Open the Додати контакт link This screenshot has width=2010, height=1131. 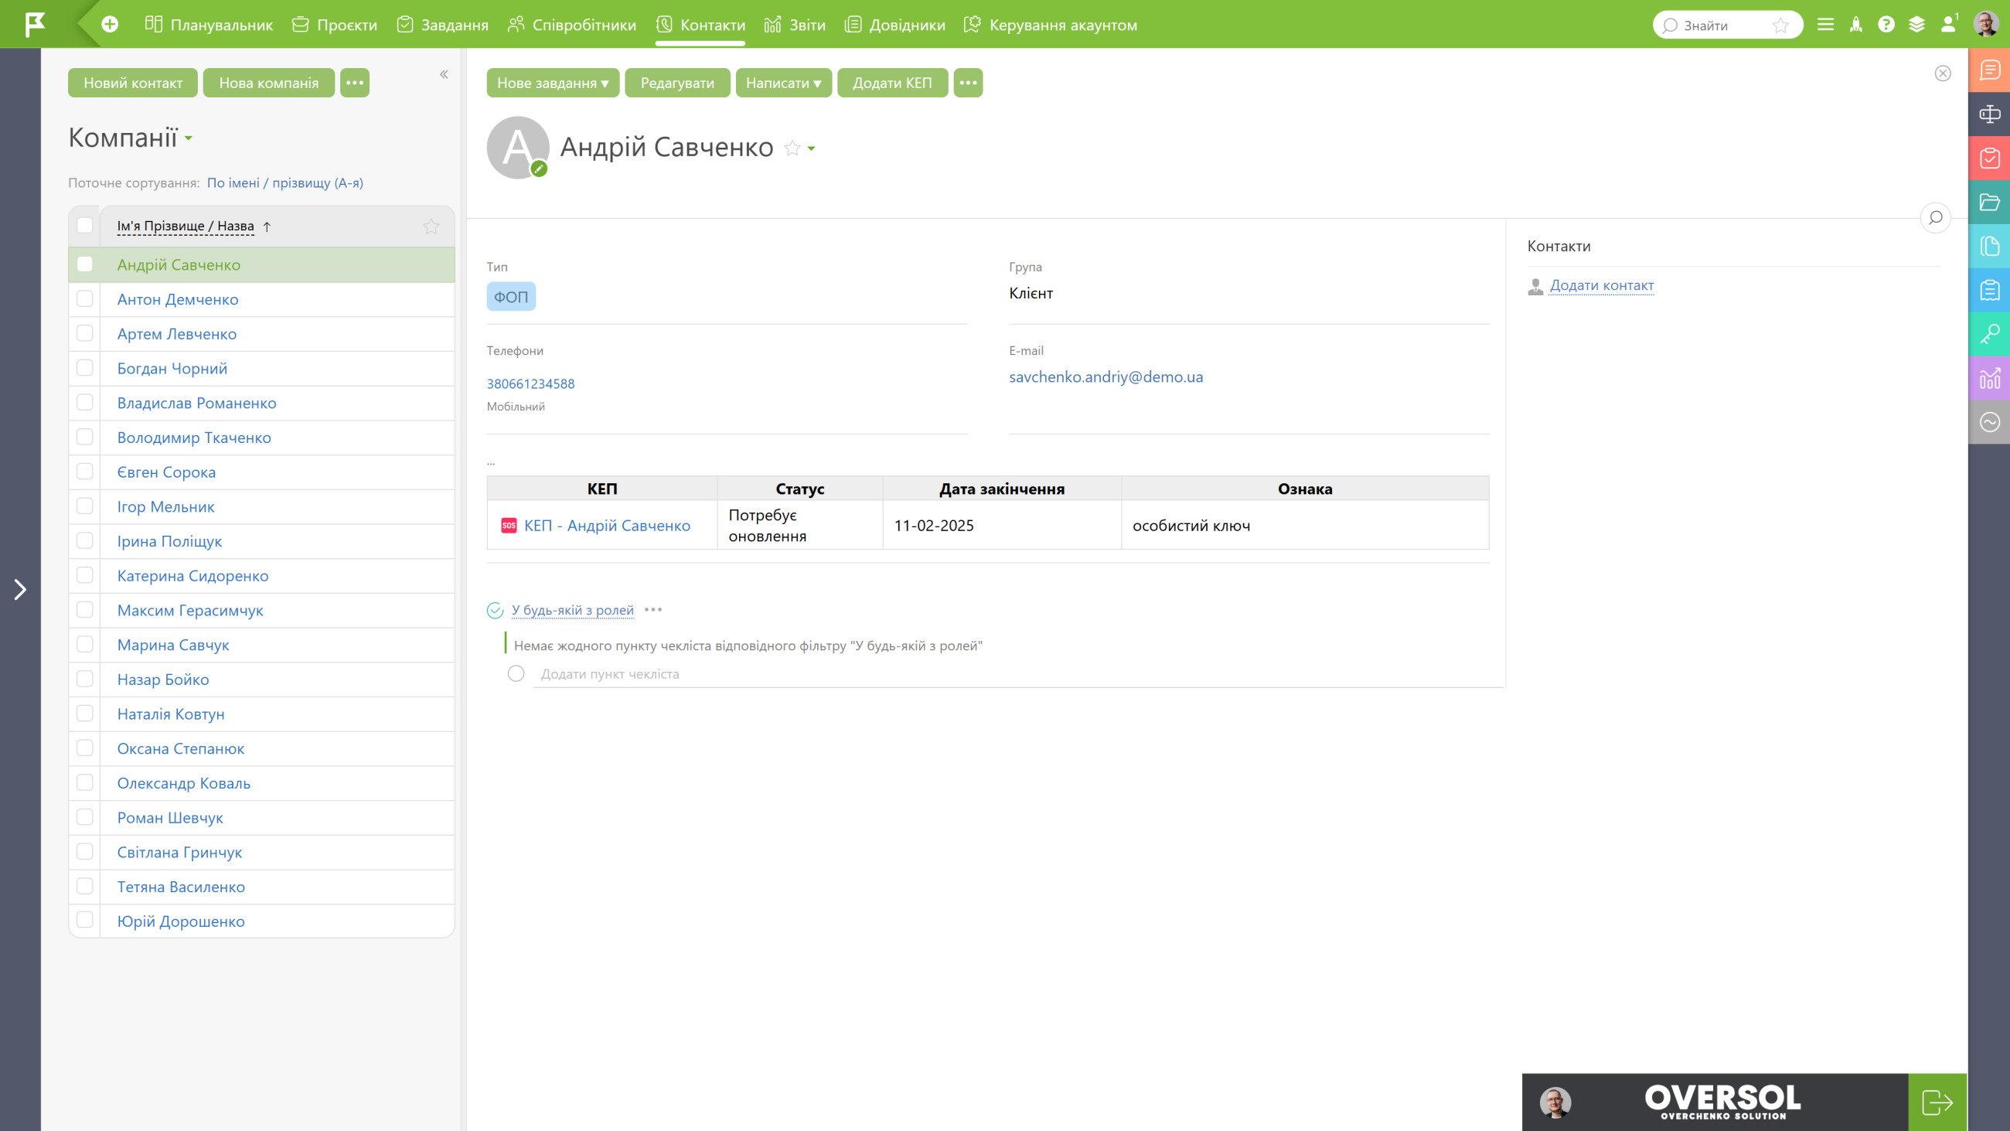[1601, 285]
